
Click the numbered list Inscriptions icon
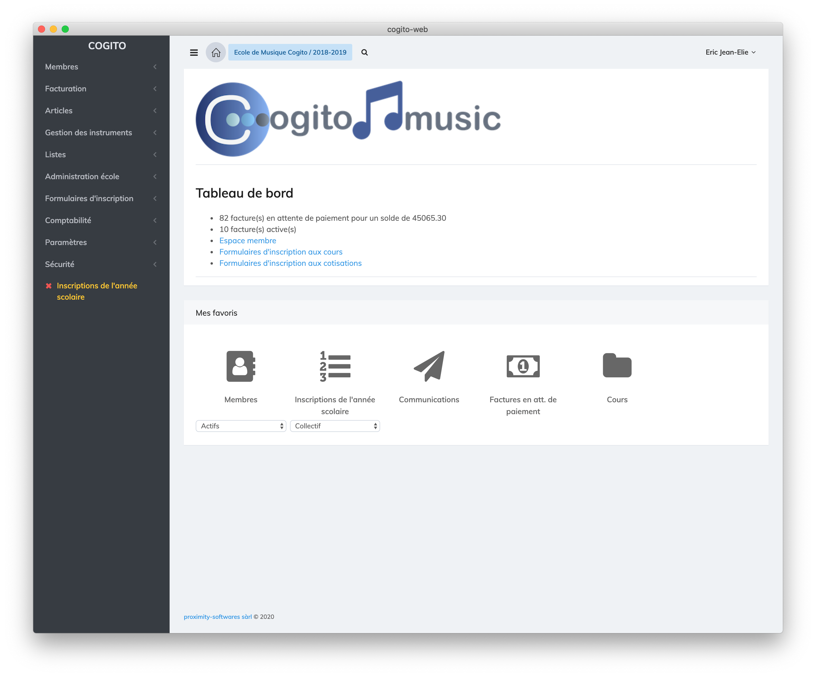coord(334,366)
